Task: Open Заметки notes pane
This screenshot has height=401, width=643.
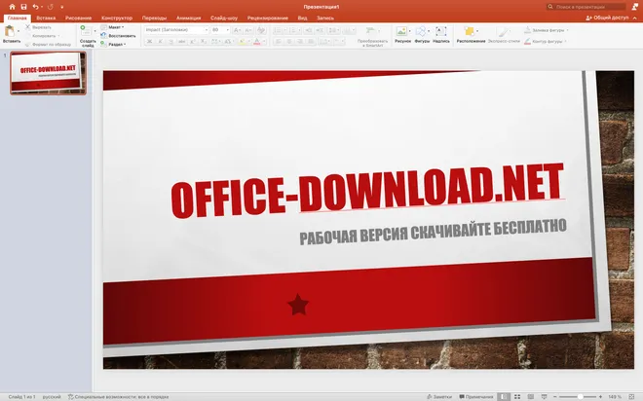Action: tap(439, 397)
